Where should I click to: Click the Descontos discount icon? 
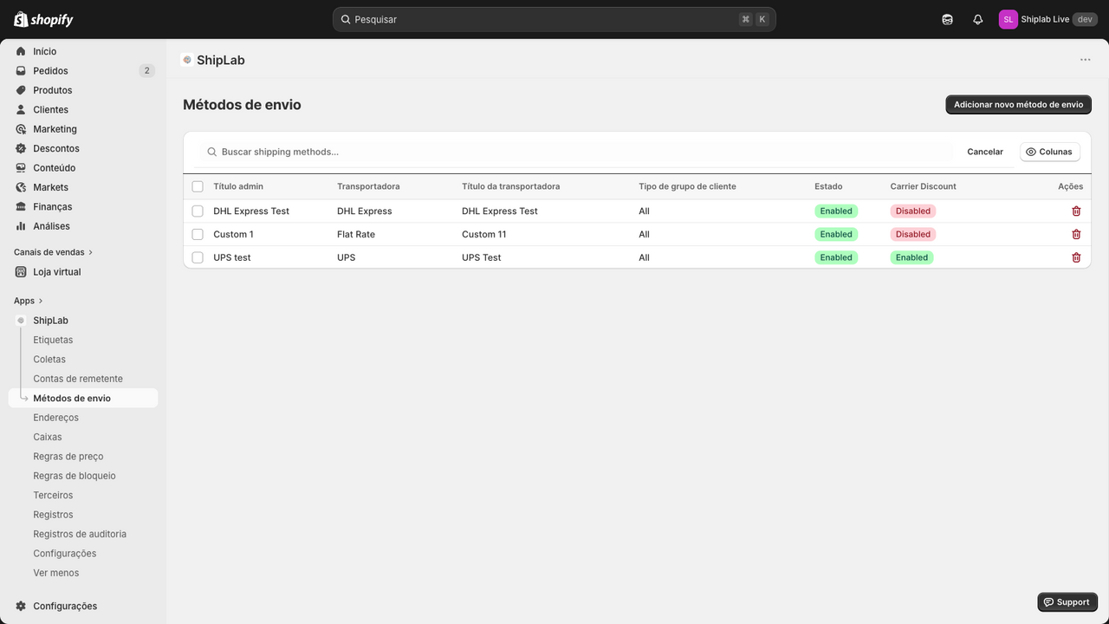coord(21,148)
